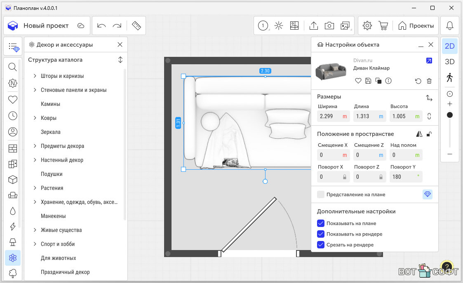Select the ruler measurement tool

coord(136,26)
